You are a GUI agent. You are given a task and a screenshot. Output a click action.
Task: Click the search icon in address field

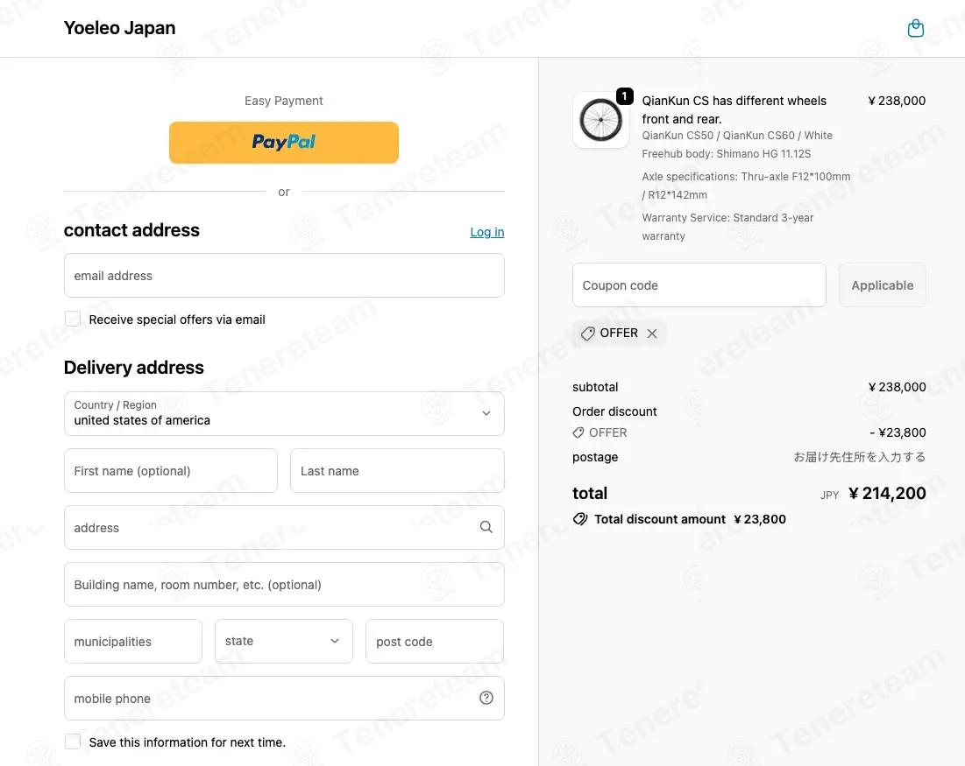point(486,527)
